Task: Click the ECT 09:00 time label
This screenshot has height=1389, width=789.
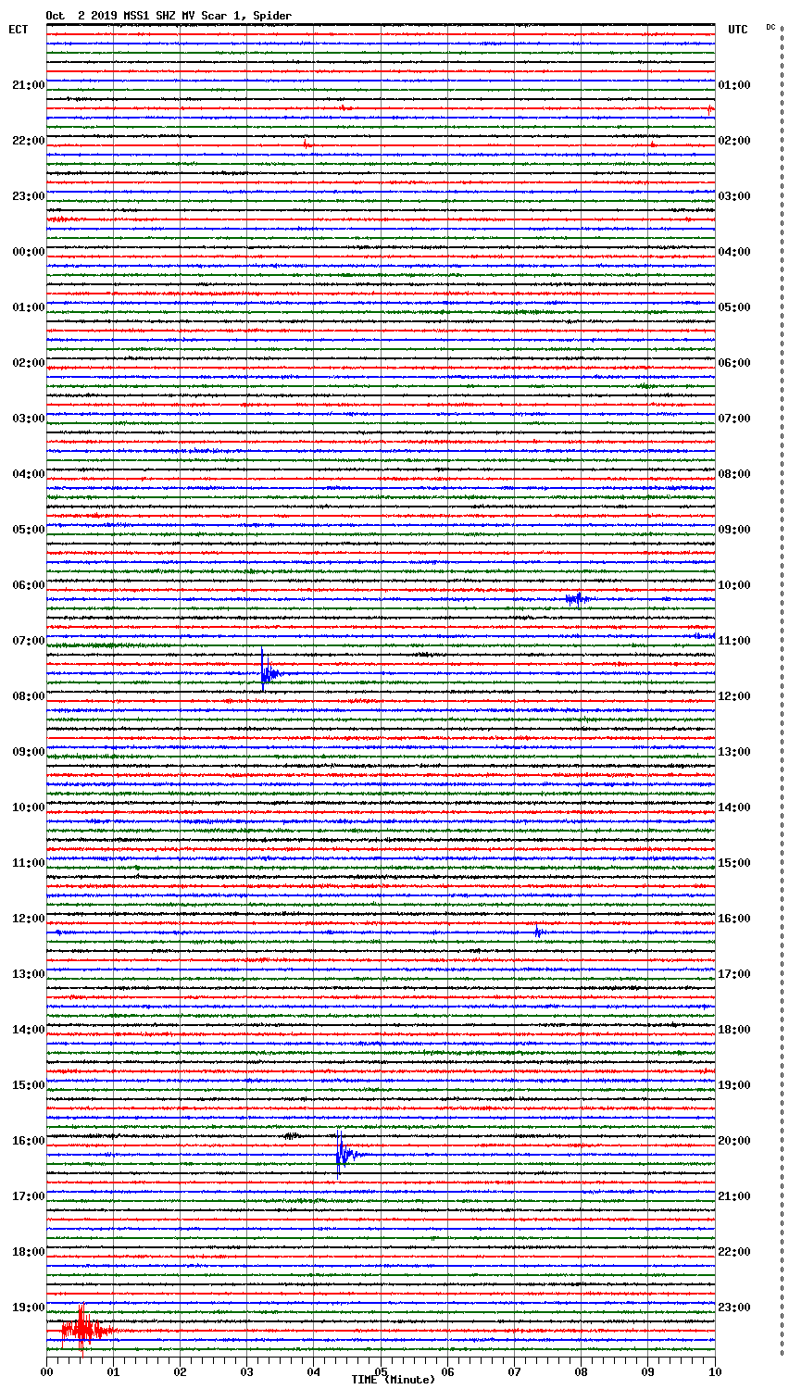Action: point(28,752)
